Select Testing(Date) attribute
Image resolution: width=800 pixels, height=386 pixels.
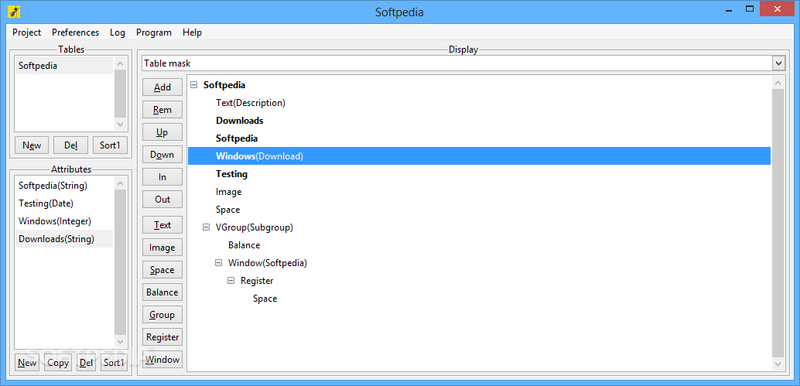click(64, 203)
